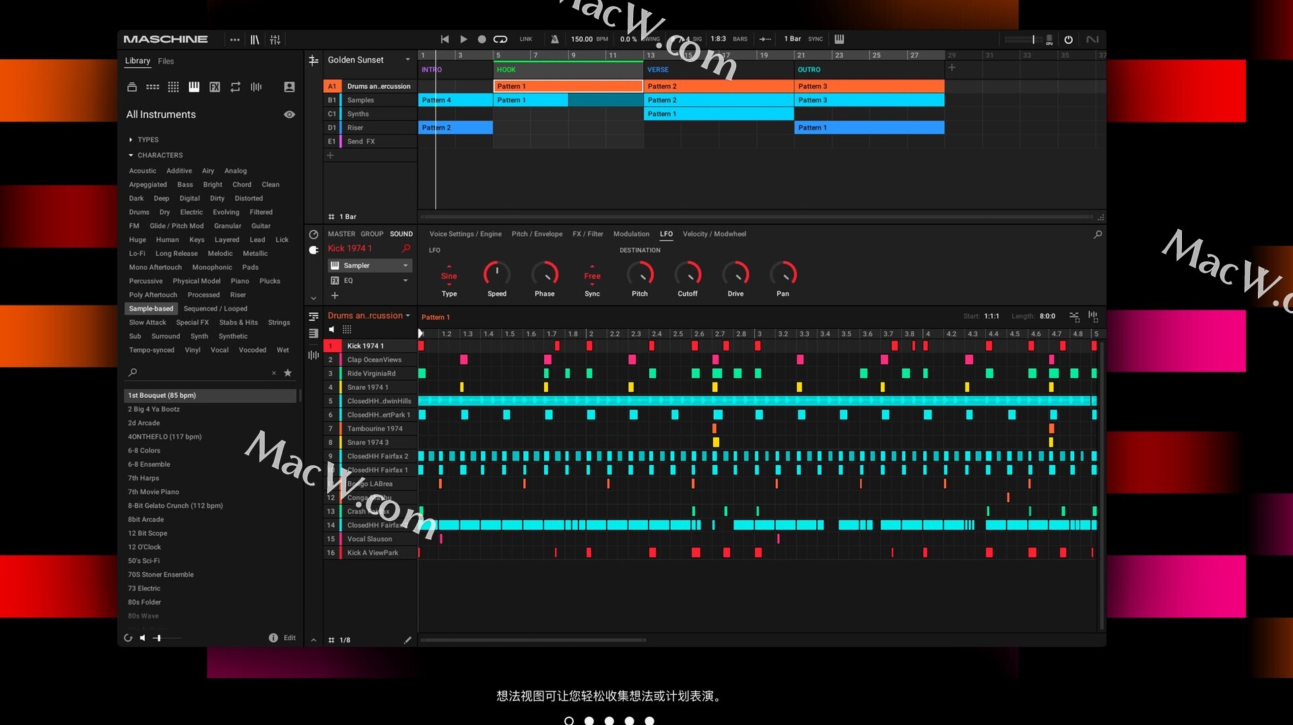Select the Clap OceanViews sound row

point(370,360)
